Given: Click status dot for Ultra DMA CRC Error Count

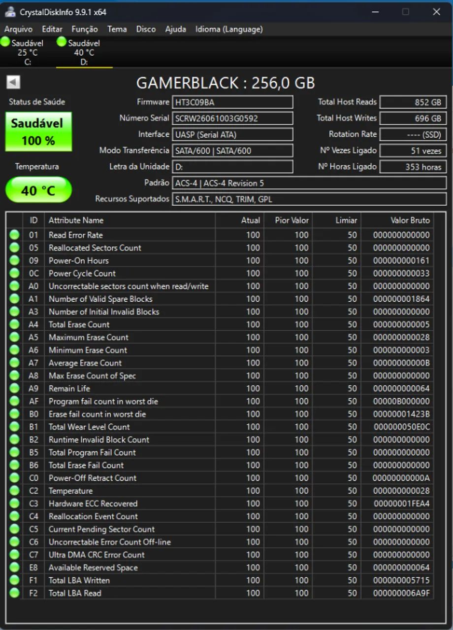Looking at the screenshot, I should tap(14, 555).
